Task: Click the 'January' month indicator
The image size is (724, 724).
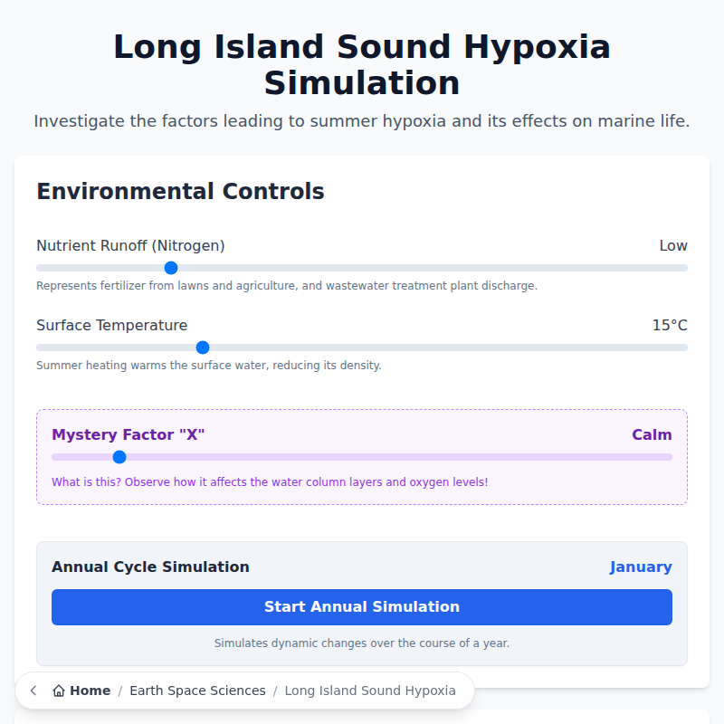Action: point(641,567)
